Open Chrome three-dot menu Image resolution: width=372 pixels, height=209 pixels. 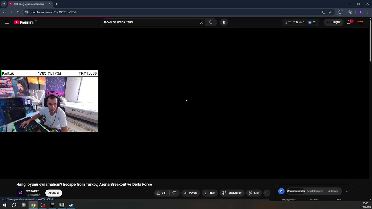(x=368, y=12)
